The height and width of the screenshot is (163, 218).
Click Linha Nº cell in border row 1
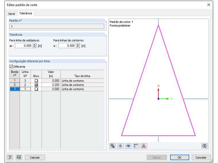click(25, 81)
